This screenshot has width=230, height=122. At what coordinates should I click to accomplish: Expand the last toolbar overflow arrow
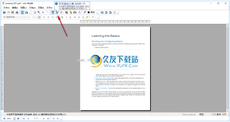pos(118,13)
